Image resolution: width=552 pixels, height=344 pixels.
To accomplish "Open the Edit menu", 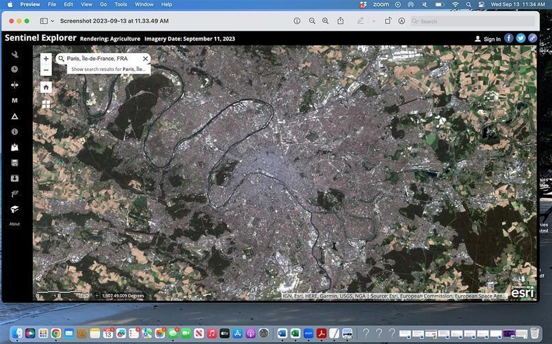I will [x=68, y=5].
